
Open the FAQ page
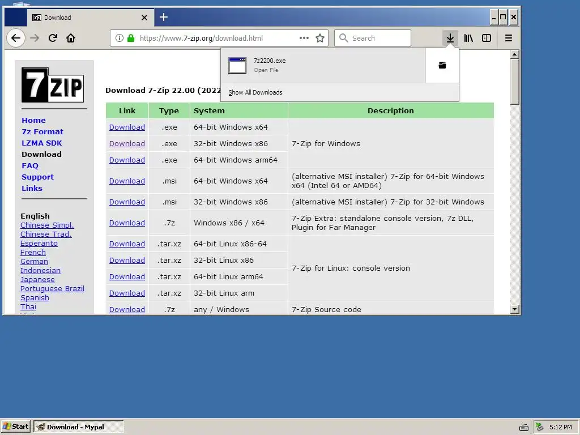coord(30,166)
